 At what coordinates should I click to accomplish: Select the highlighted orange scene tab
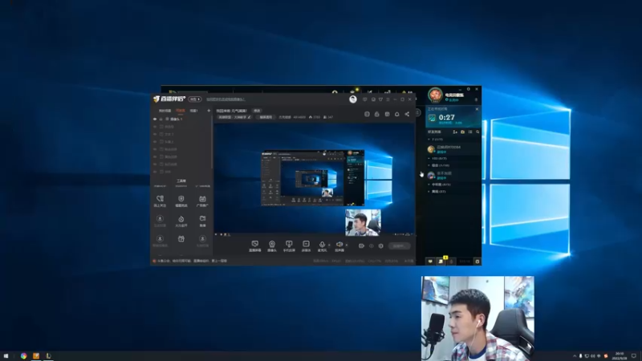(x=180, y=111)
